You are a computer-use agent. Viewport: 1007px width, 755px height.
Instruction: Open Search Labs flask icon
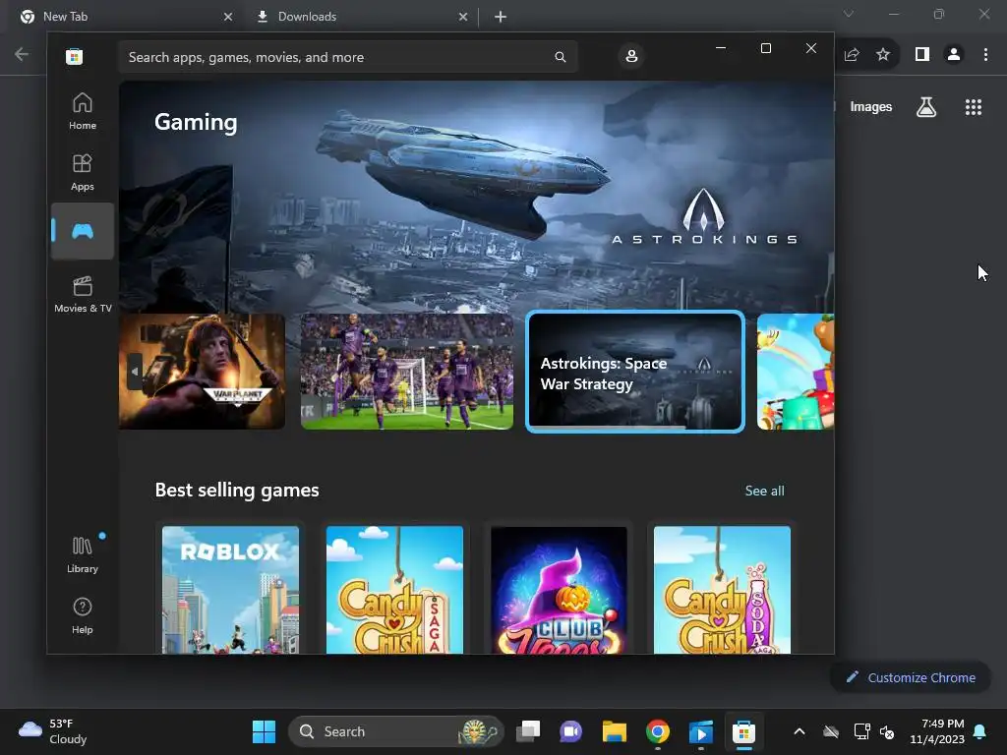[926, 107]
